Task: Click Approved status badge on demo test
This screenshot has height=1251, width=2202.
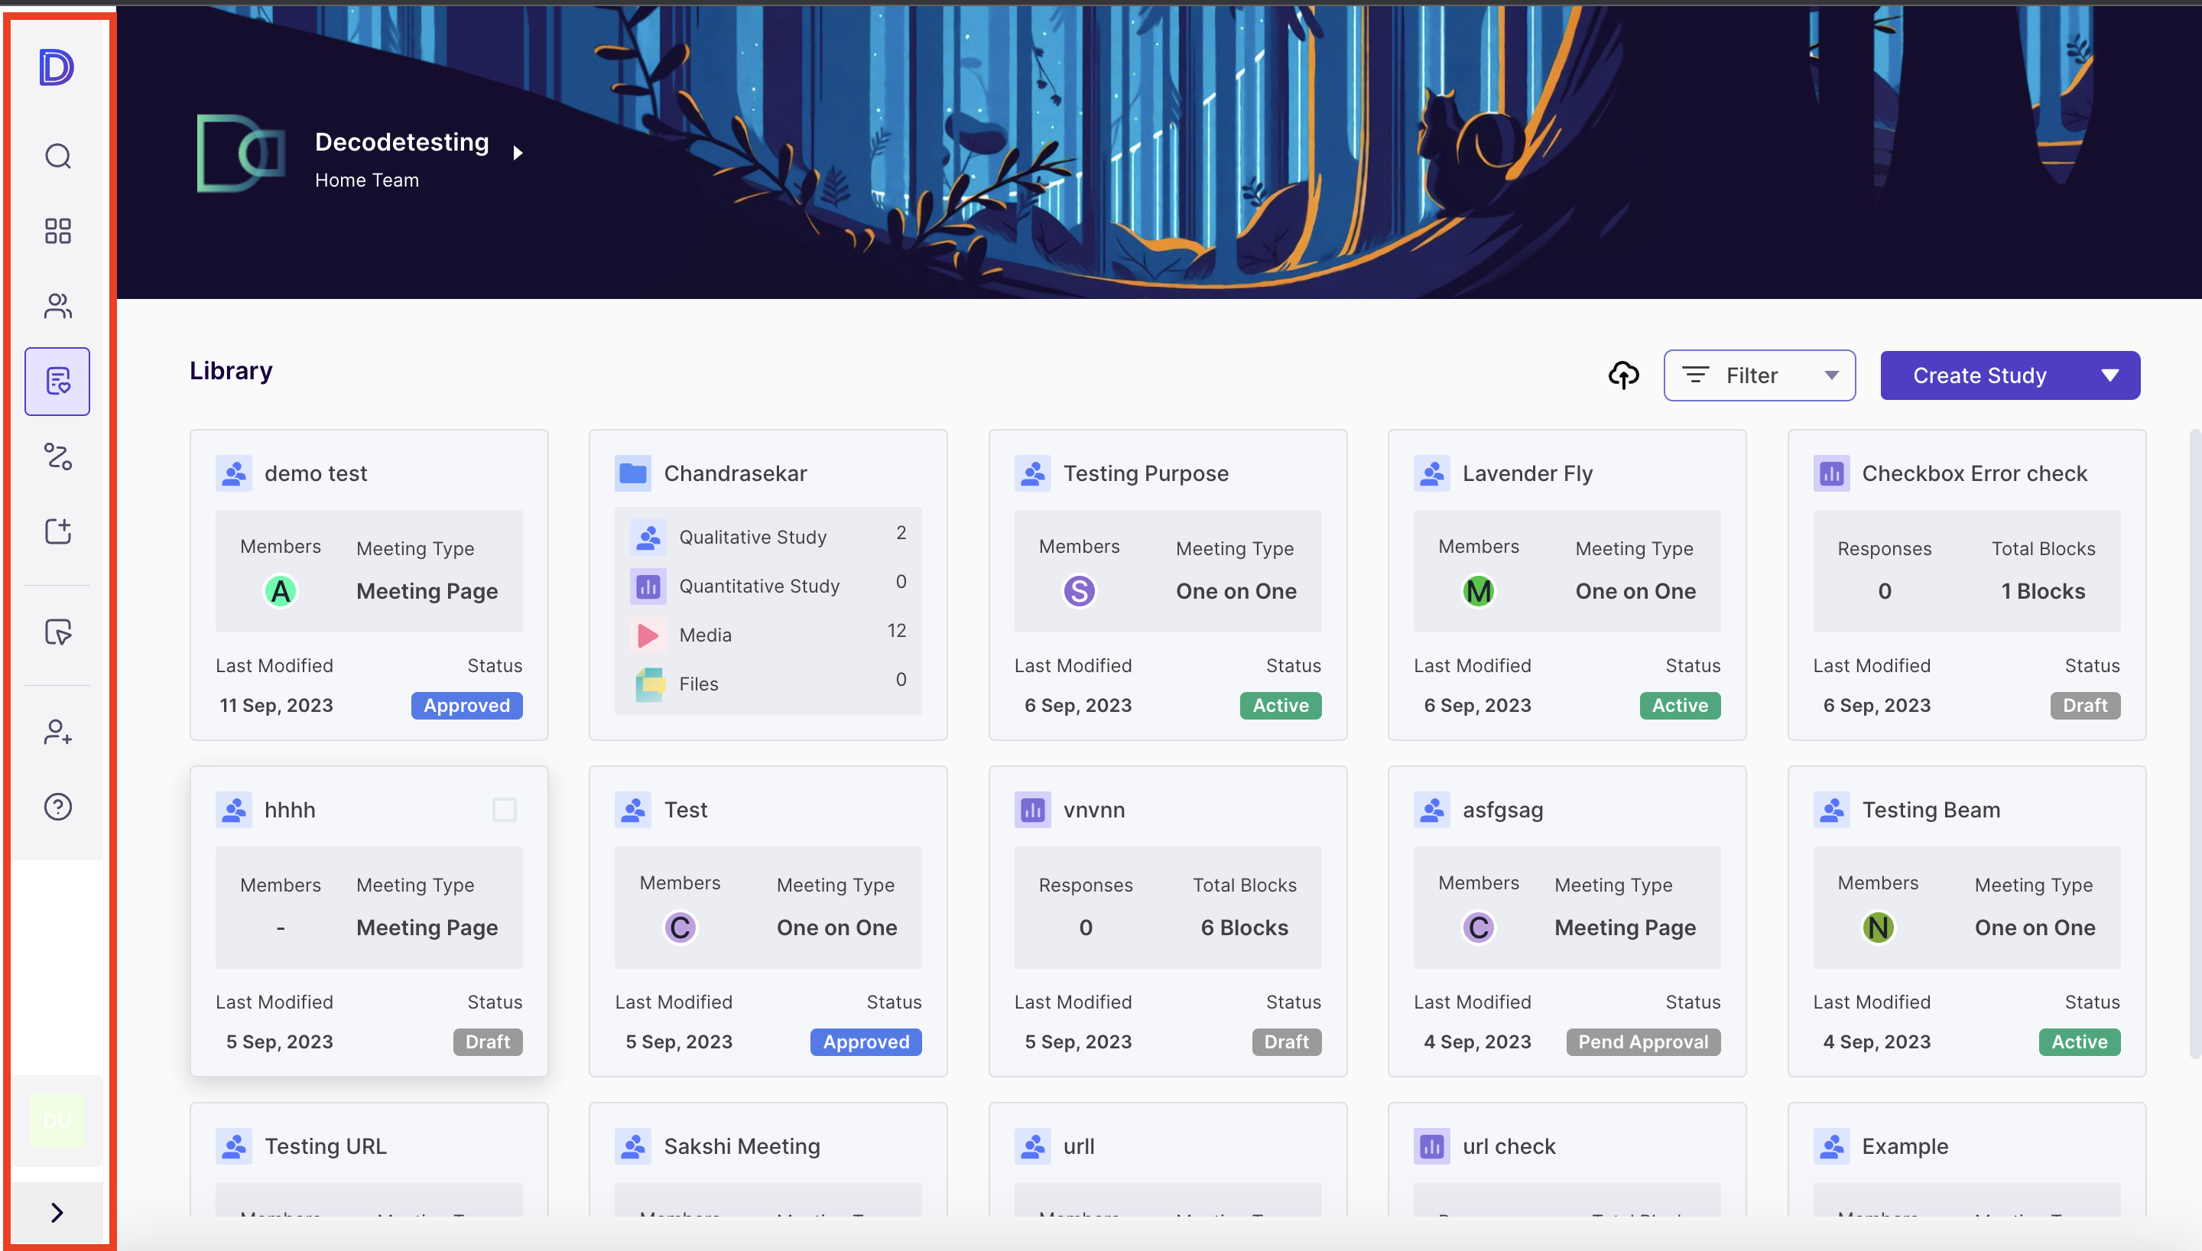Action: [x=466, y=705]
